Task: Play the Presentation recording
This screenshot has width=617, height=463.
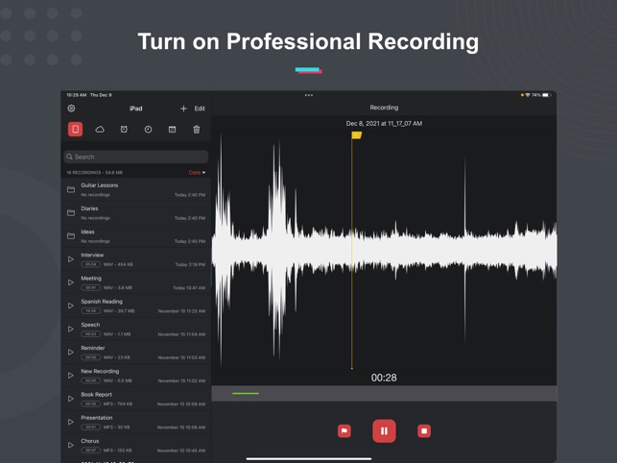Action: 71,422
